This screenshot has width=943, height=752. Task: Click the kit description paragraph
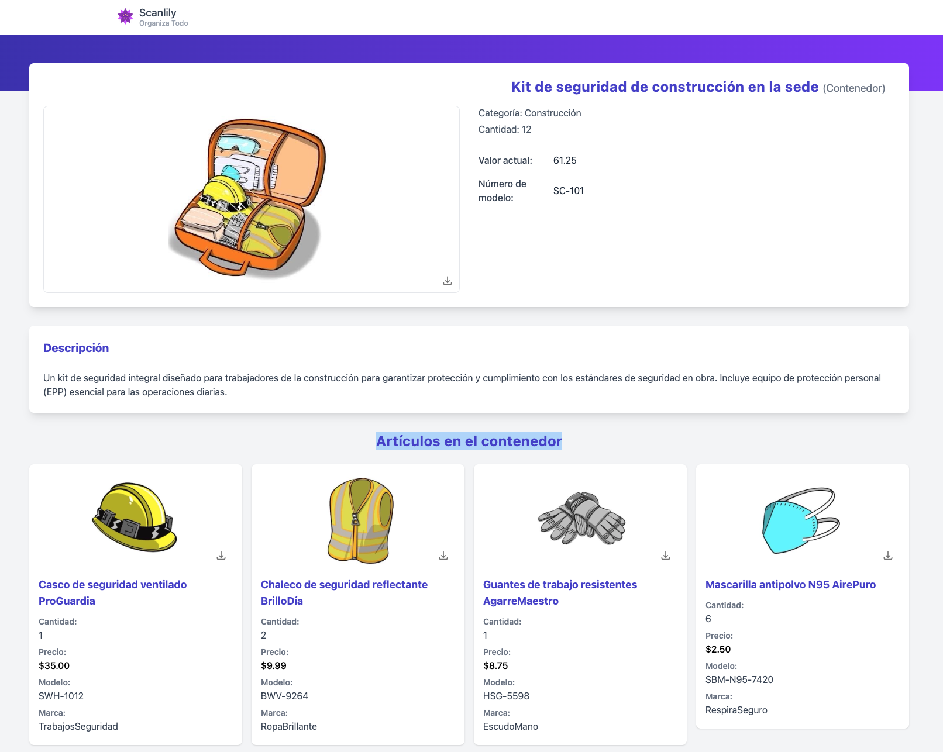[x=462, y=385]
